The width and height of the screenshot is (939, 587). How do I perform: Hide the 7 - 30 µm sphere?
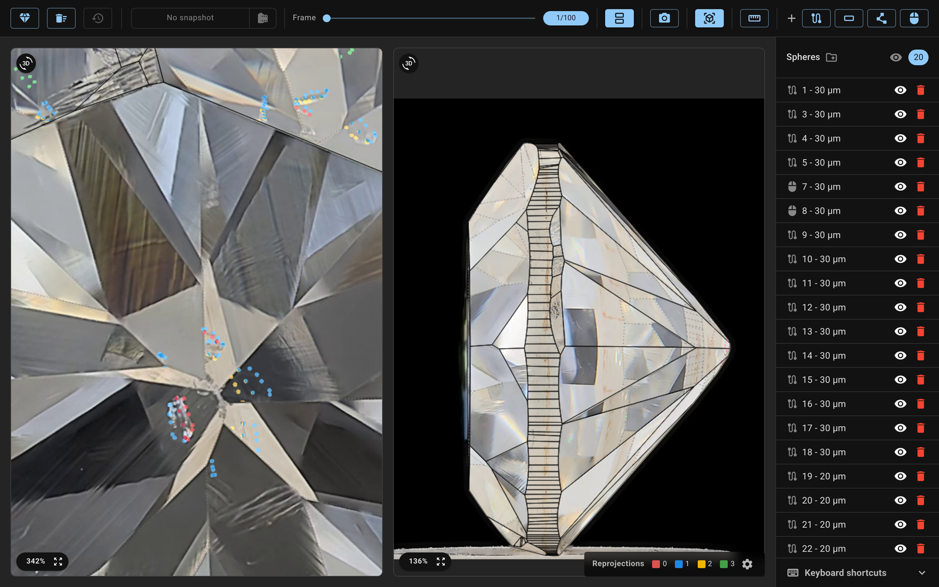pyautogui.click(x=900, y=187)
